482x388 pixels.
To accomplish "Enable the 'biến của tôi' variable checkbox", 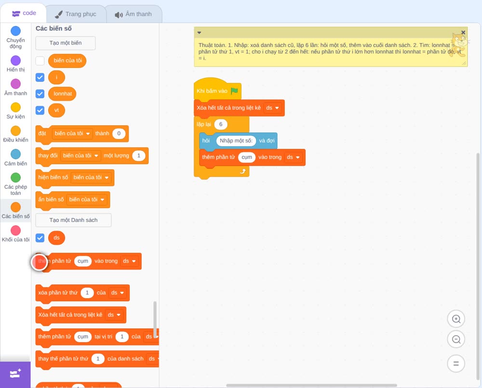I will pos(40,61).
